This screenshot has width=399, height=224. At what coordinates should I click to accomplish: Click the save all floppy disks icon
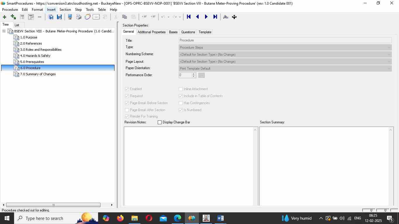tap(51, 17)
